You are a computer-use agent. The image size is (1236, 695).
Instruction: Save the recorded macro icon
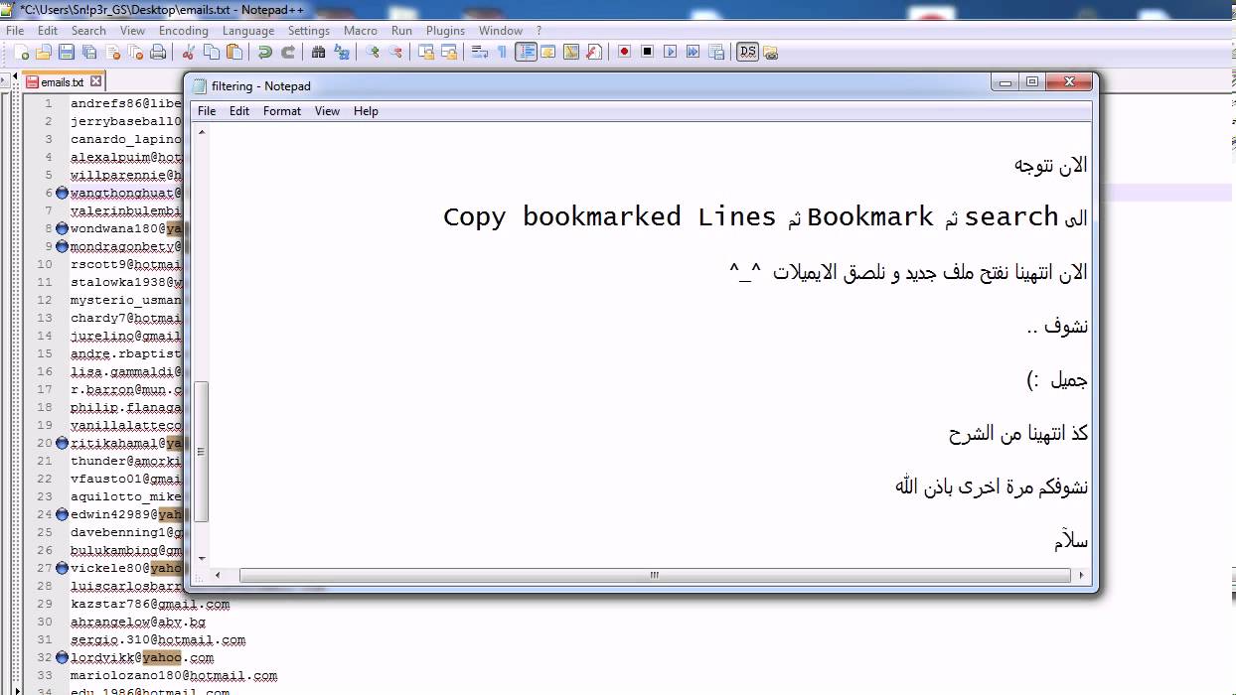pyautogui.click(x=716, y=52)
